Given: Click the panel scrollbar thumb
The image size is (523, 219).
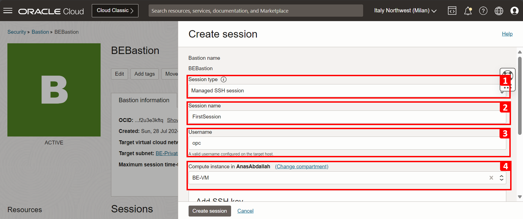Looking at the screenshot, I should click(x=520, y=96).
